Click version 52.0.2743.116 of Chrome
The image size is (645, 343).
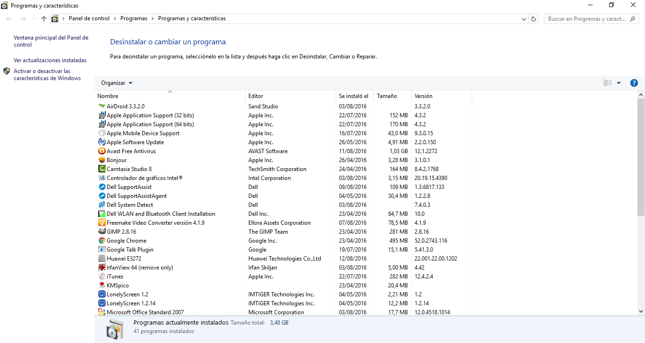tap(431, 241)
